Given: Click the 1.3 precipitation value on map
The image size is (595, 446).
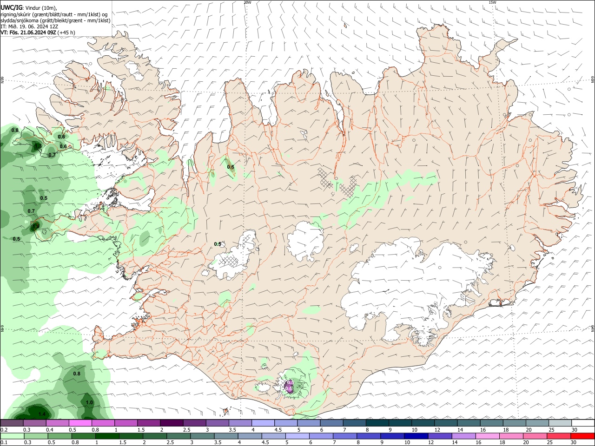Looking at the screenshot, I should 38,146.
